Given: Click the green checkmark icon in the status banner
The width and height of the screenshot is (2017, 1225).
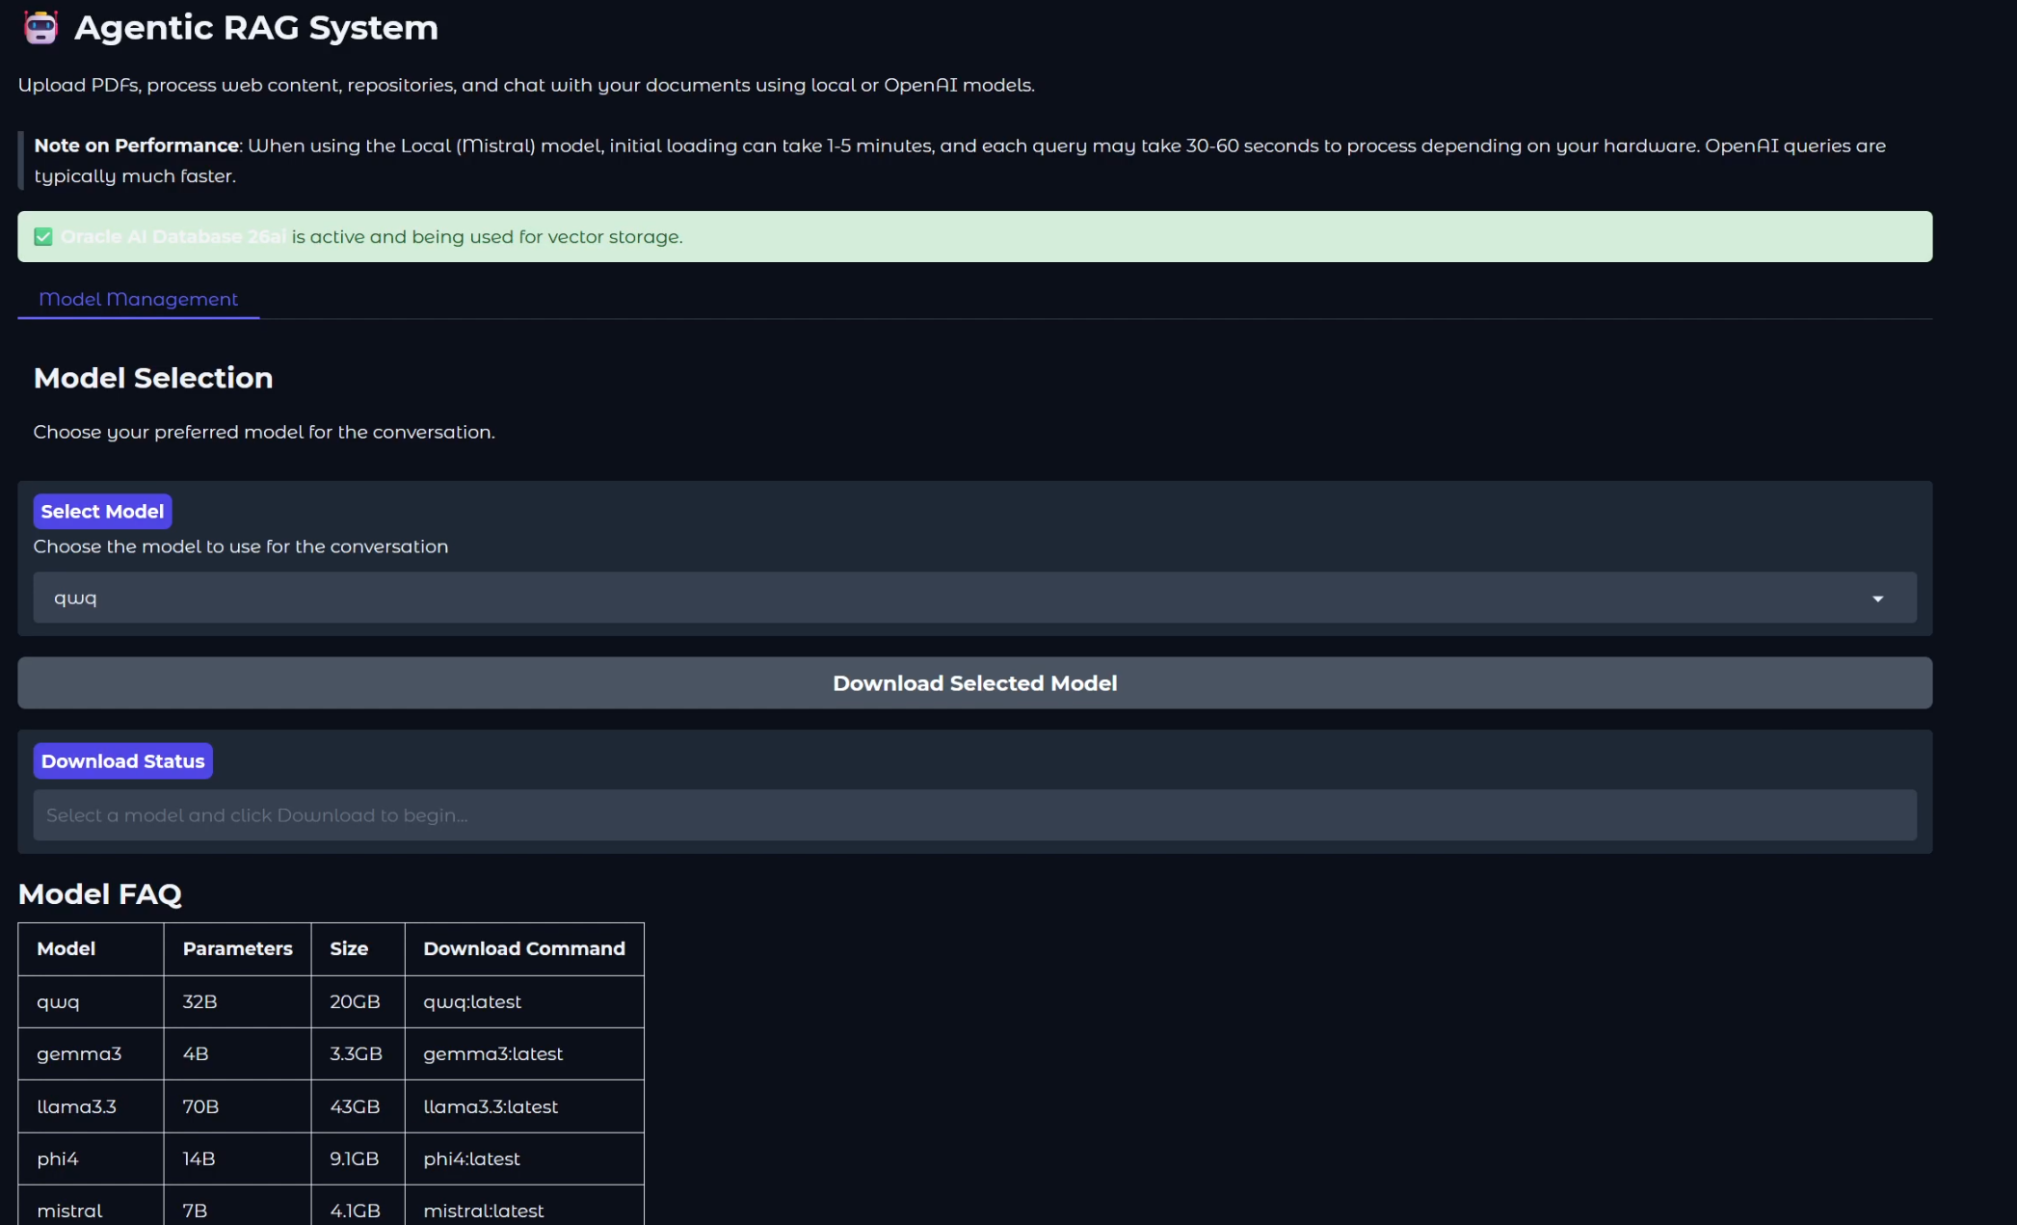Looking at the screenshot, I should click(43, 236).
